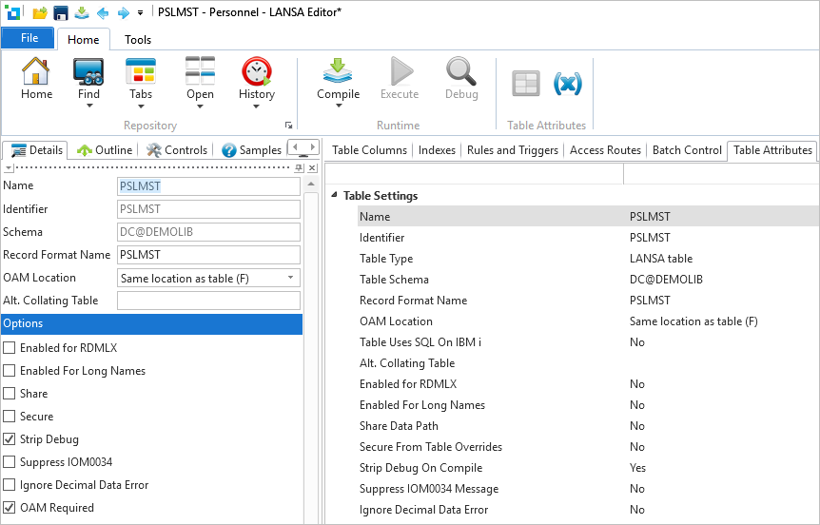Open the Find binoculars tool

coord(88,71)
